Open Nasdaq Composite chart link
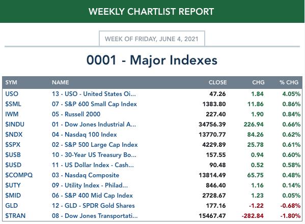The width and height of the screenshot is (305, 224). tap(86, 175)
